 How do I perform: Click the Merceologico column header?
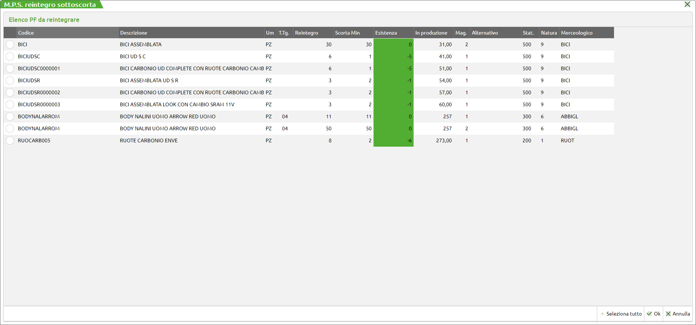coord(576,33)
